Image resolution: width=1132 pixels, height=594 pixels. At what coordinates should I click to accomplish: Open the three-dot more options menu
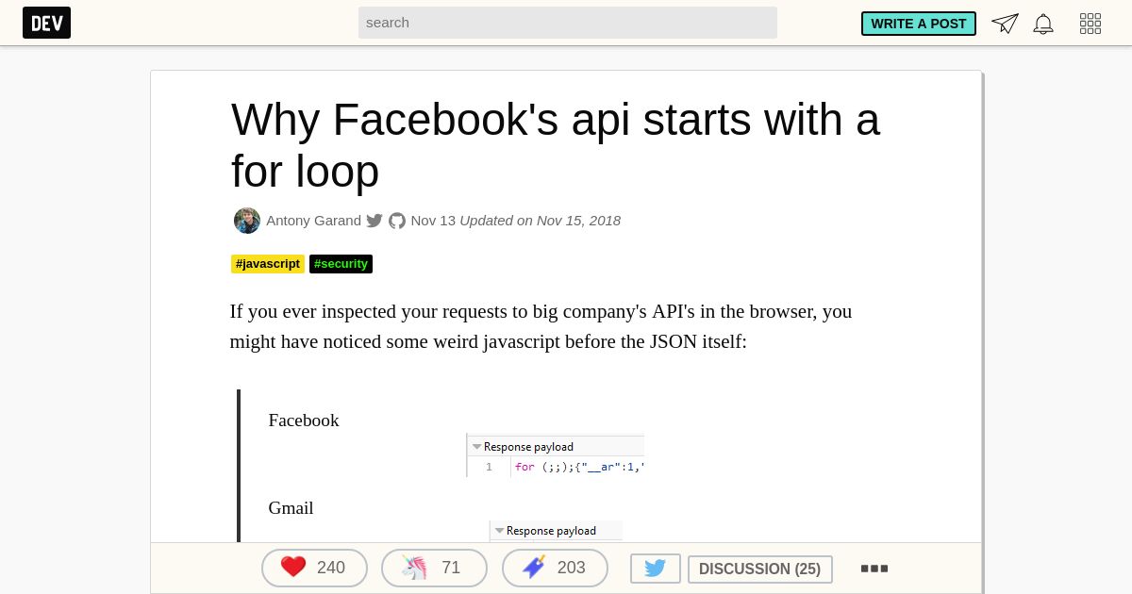874,569
